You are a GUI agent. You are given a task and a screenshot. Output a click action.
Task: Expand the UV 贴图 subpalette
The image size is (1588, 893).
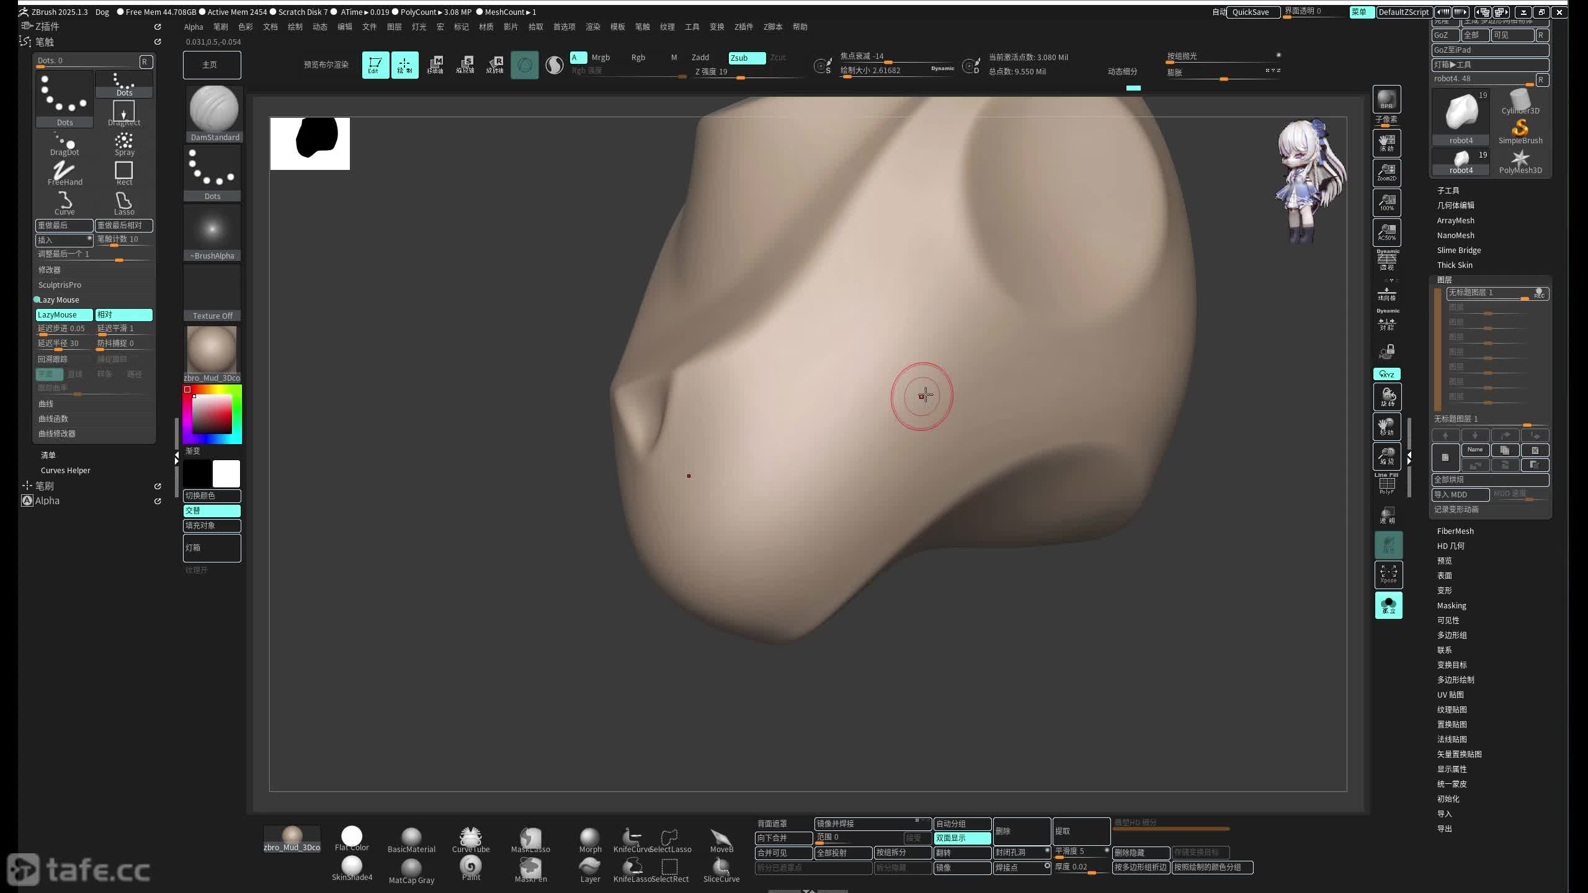point(1450,695)
